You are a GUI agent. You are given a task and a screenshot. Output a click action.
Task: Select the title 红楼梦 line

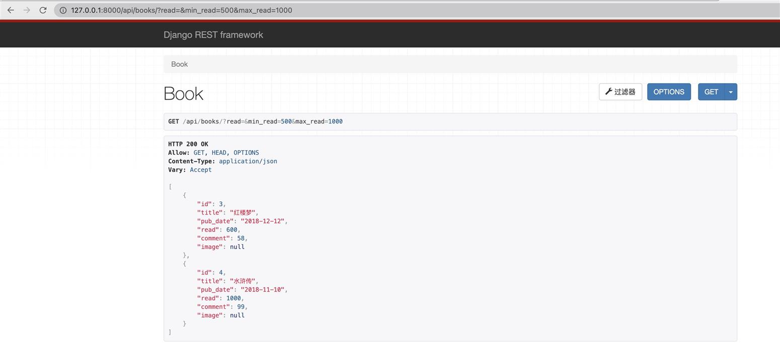point(227,213)
